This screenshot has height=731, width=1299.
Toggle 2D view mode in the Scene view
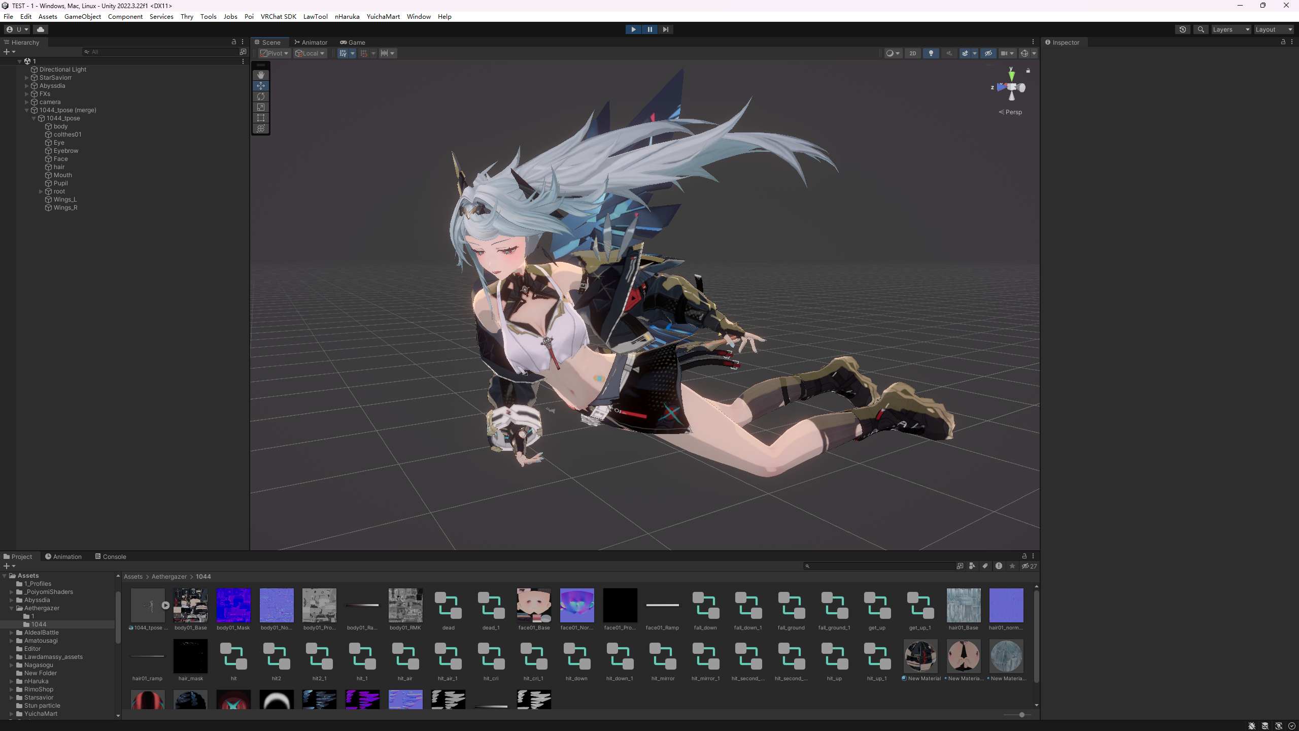[x=913, y=53]
